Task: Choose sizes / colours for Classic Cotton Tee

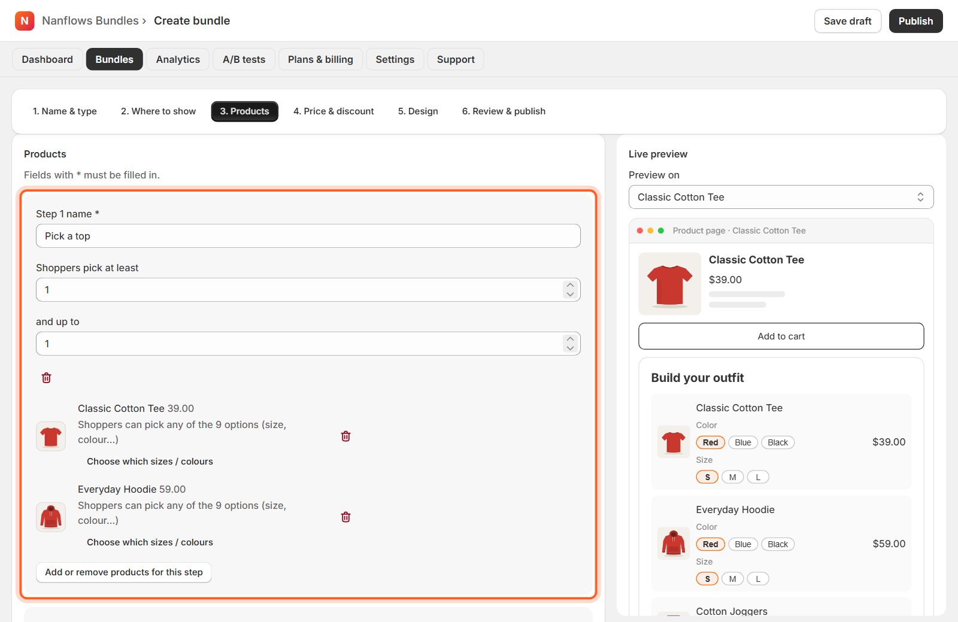Action: (150, 462)
